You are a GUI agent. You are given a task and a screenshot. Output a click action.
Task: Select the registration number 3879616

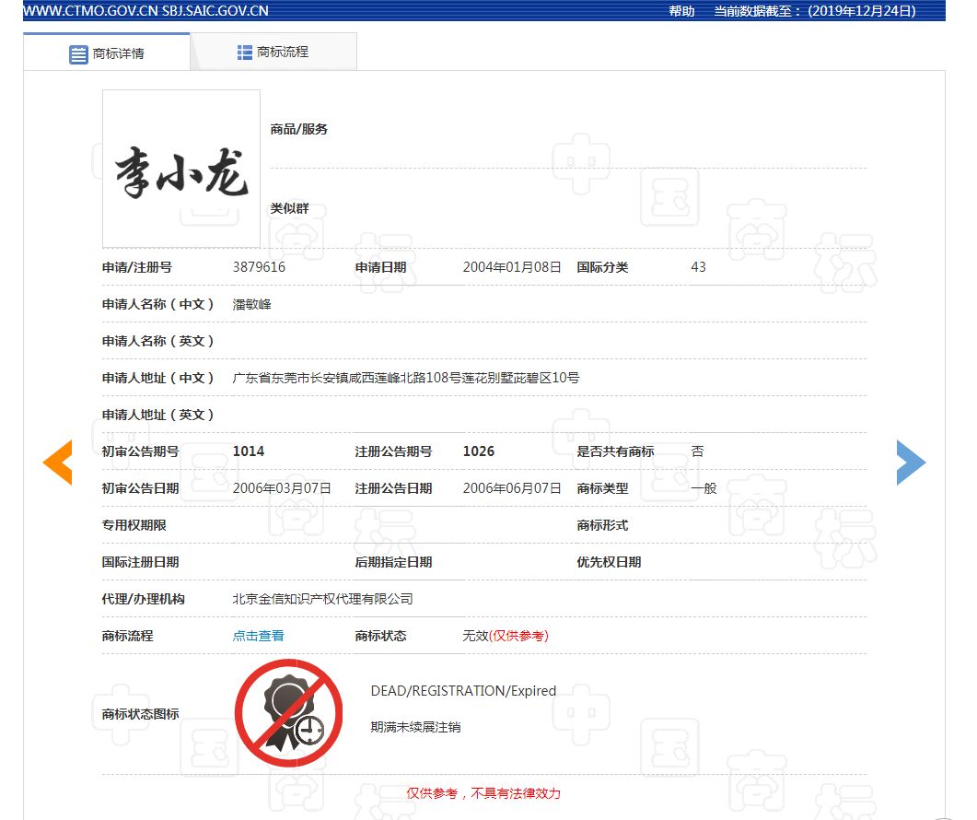click(259, 267)
